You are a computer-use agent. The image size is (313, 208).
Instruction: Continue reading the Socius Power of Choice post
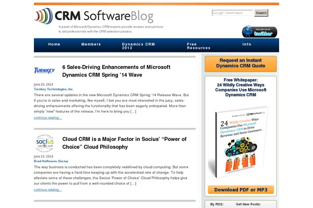point(47,190)
